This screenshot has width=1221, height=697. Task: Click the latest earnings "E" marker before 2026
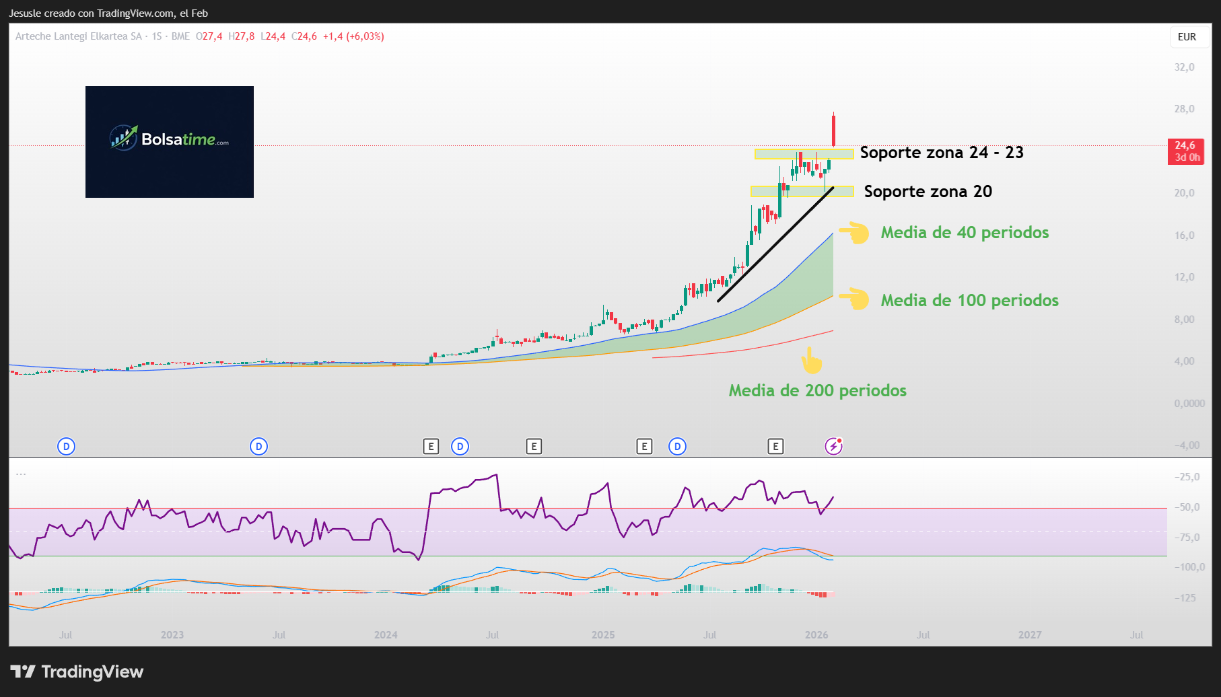(776, 445)
